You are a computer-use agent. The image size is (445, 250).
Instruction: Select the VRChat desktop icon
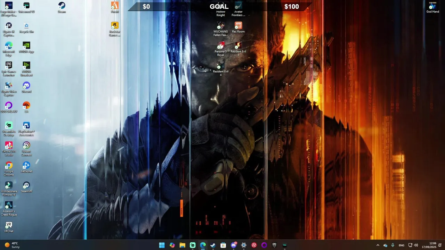[9, 227]
